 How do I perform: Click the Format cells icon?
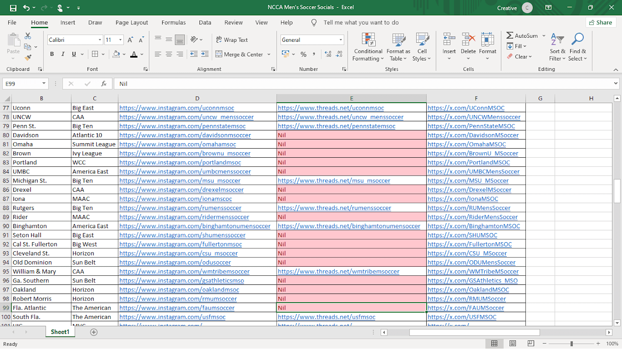(x=487, y=40)
